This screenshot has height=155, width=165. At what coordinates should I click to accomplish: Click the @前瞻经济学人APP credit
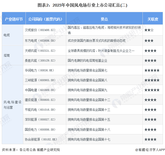(150, 150)
